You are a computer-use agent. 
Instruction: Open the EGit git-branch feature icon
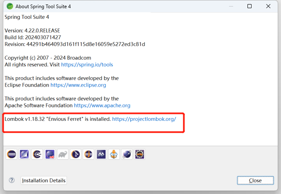(76, 154)
